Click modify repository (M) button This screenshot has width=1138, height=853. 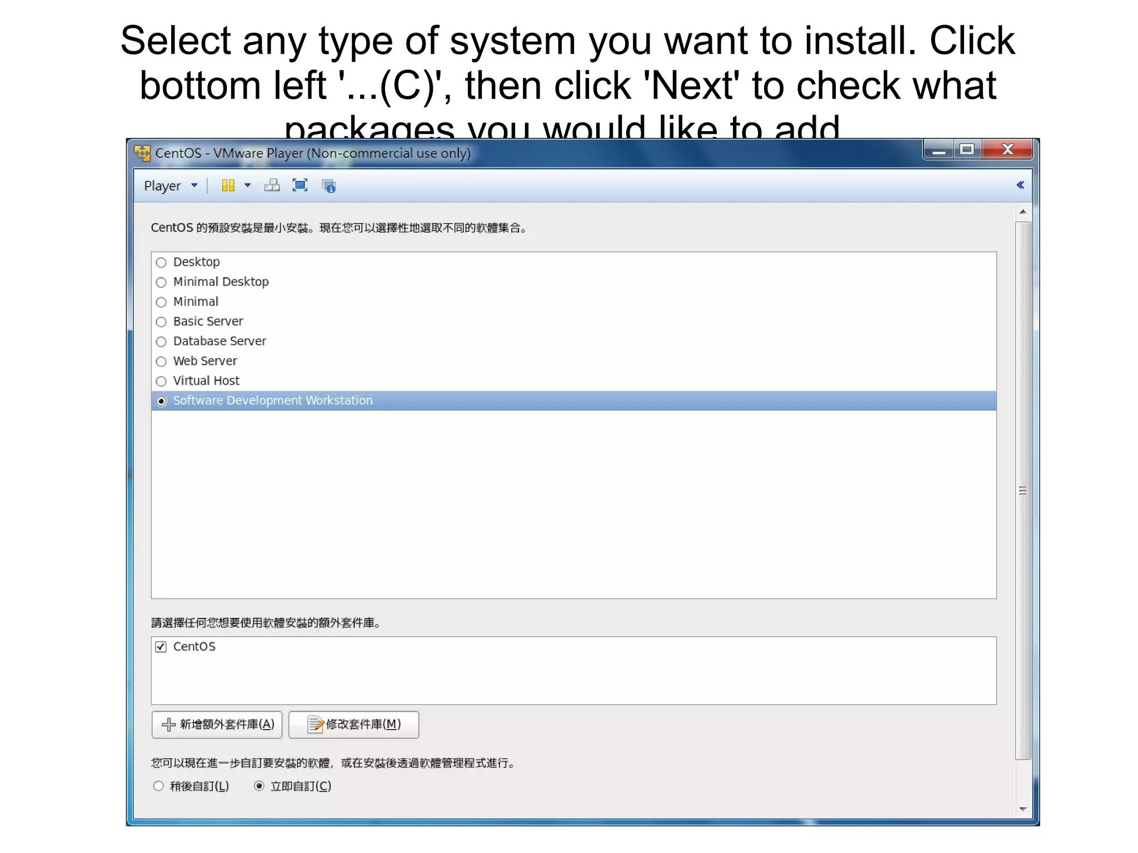pyautogui.click(x=354, y=725)
